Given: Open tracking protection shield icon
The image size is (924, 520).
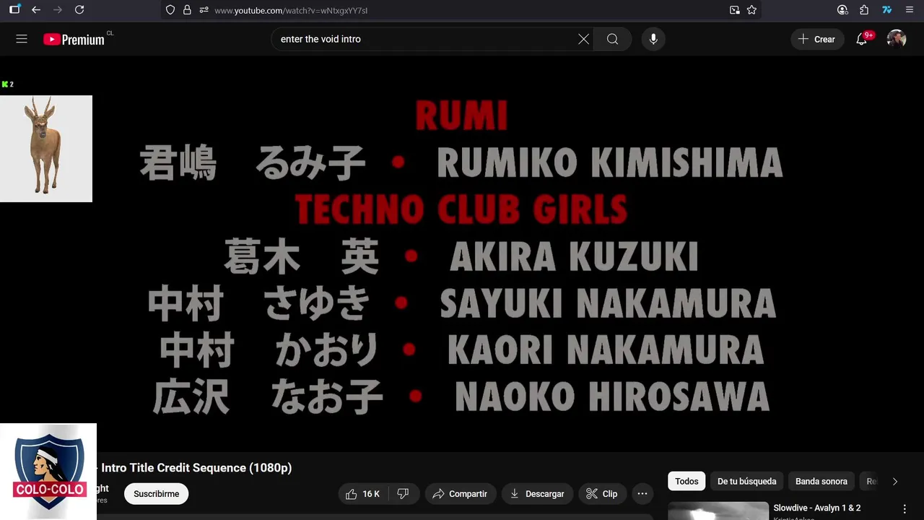Looking at the screenshot, I should (170, 10).
